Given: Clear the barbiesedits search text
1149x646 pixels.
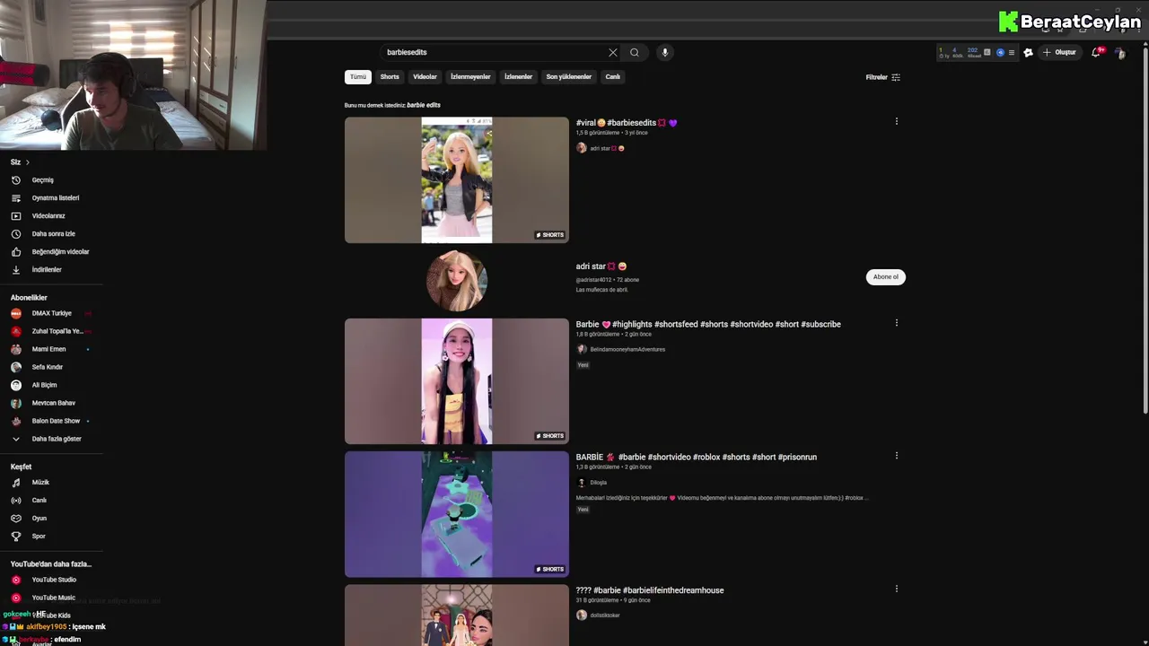Looking at the screenshot, I should pos(613,52).
